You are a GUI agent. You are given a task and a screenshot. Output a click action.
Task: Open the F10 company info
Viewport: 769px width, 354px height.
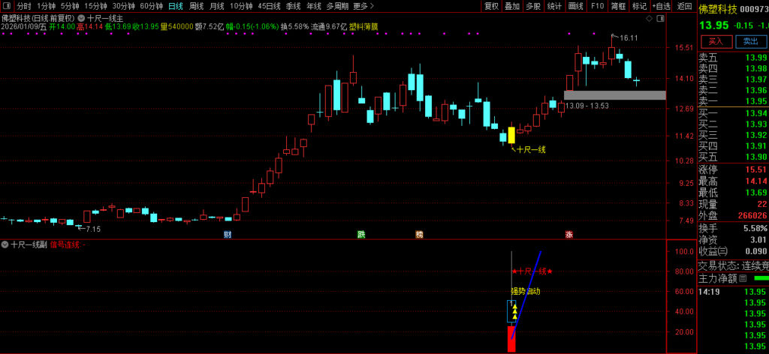tap(597, 6)
